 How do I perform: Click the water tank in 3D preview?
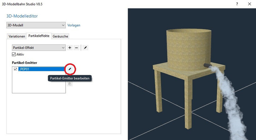point(188,49)
